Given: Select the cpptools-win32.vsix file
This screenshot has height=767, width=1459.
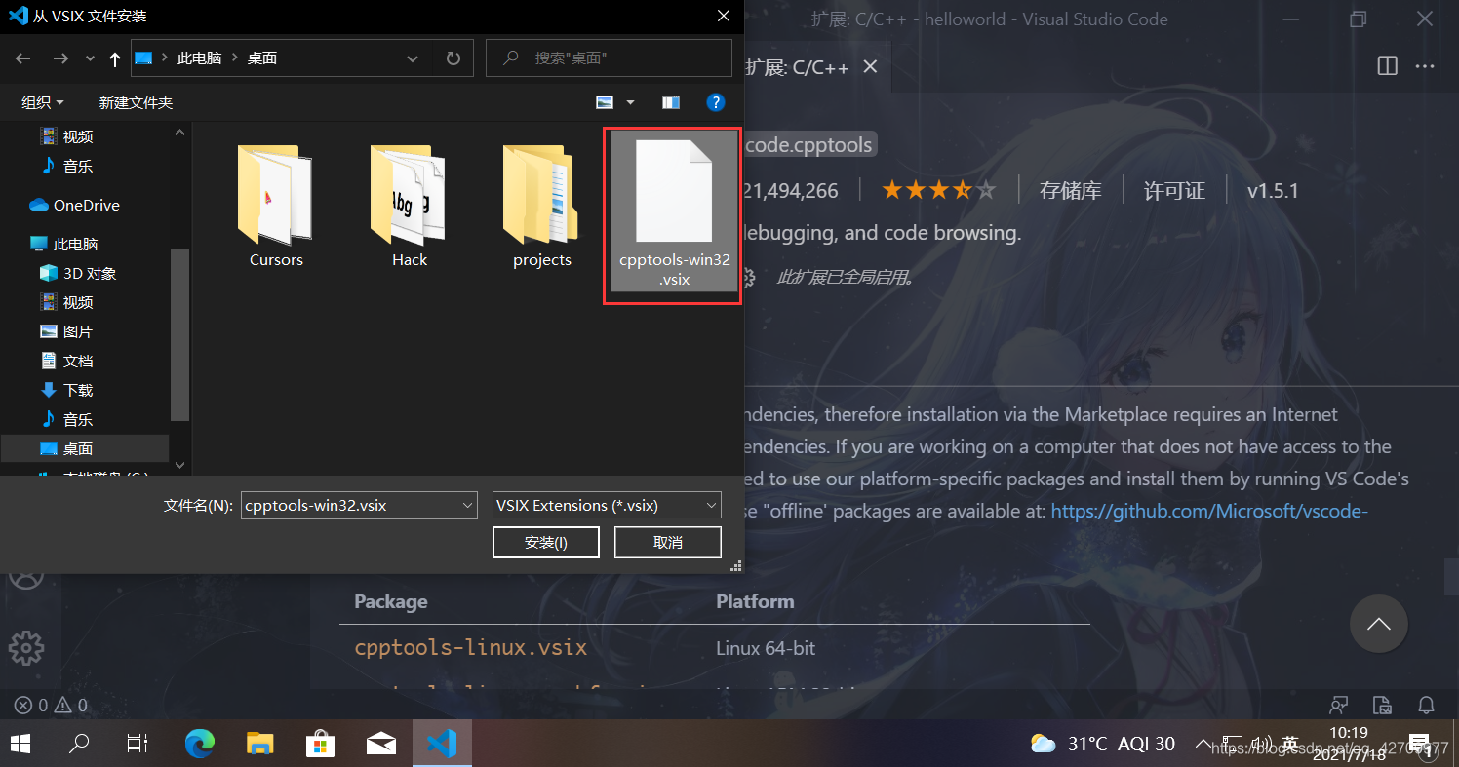Looking at the screenshot, I should click(x=674, y=212).
